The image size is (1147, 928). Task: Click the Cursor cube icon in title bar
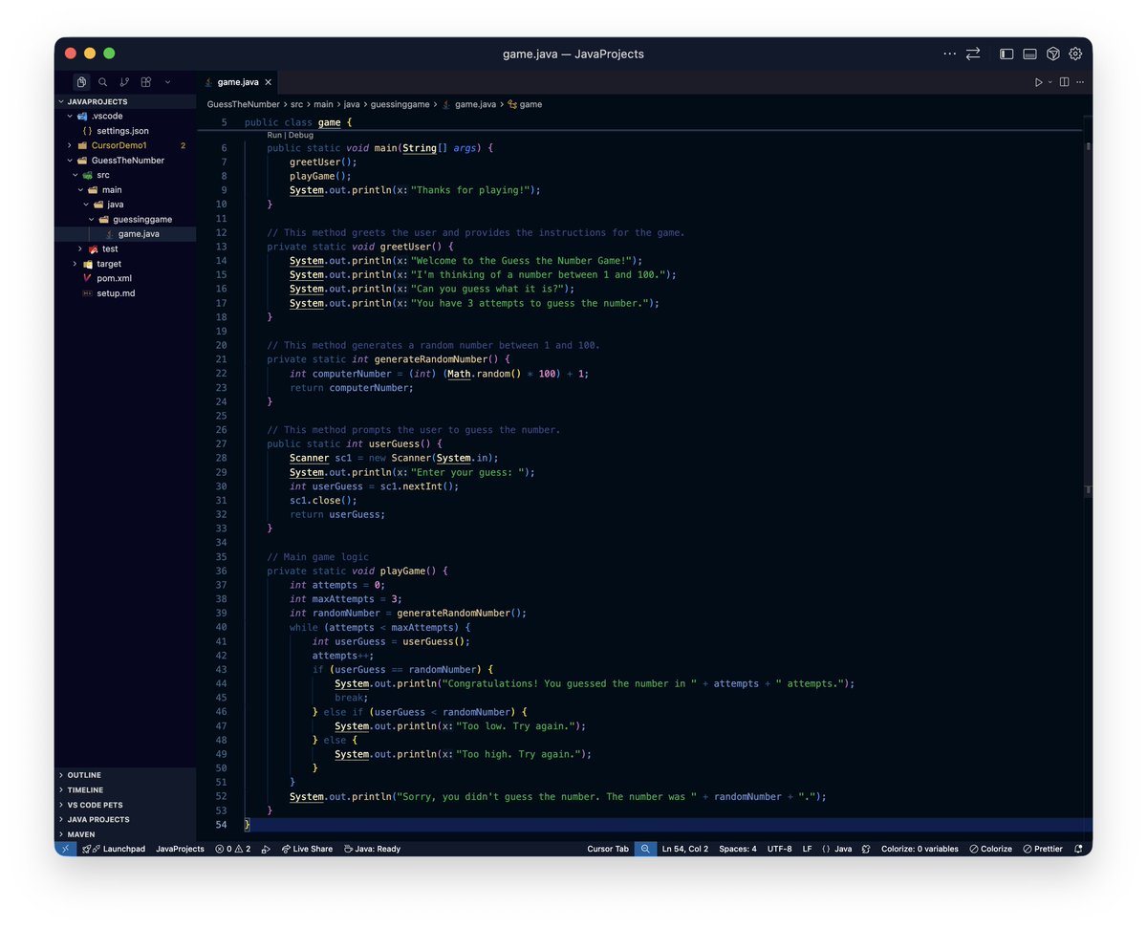coord(1053,54)
